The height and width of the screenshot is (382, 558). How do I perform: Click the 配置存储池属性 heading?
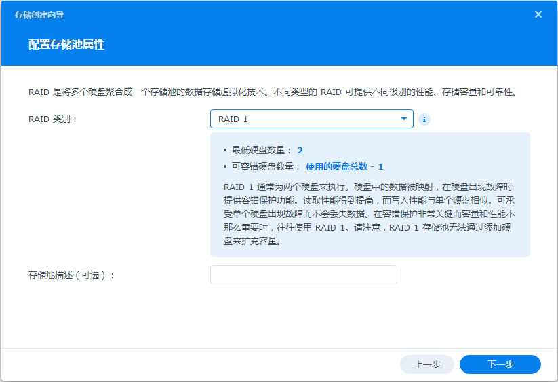click(66, 45)
